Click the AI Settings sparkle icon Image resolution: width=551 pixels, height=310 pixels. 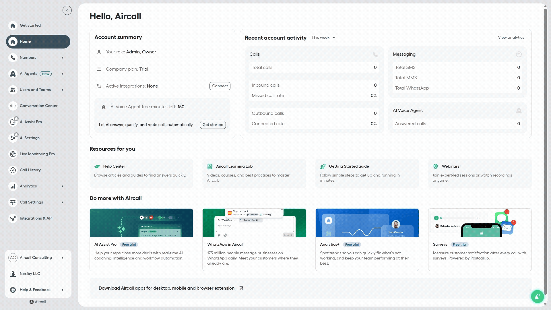pyautogui.click(x=13, y=138)
